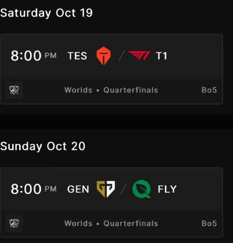Click Worlds Quarterfinals label under TES match
Image resolution: width=233 pixels, height=243 pixels.
(x=111, y=90)
